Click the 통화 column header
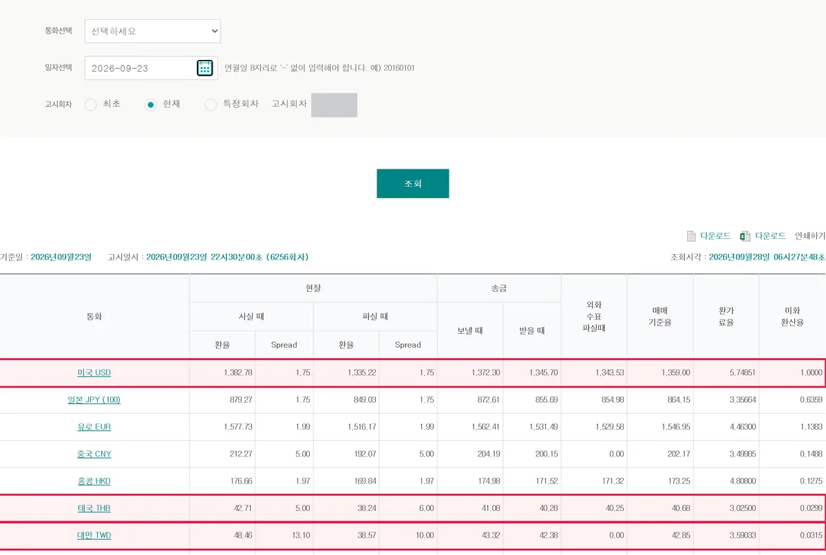826x555 pixels. [x=94, y=317]
